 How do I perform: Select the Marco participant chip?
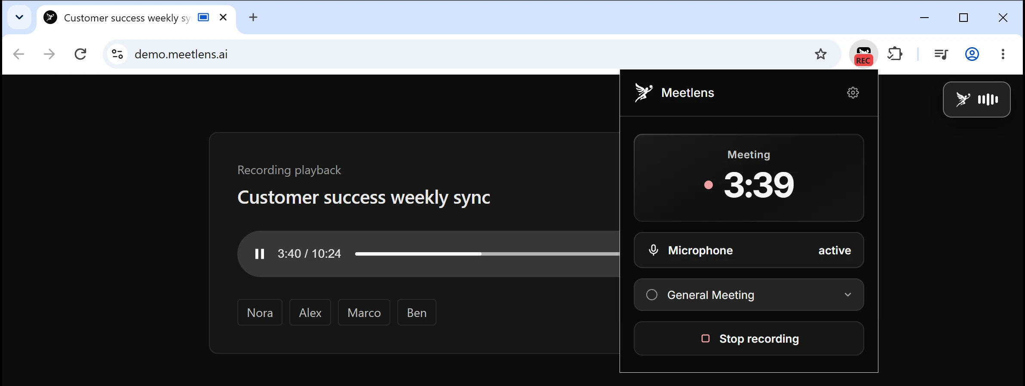coord(364,313)
